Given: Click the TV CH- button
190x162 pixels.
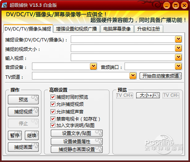Looking at the screenshot, I should pyautogui.click(x=171, y=95).
